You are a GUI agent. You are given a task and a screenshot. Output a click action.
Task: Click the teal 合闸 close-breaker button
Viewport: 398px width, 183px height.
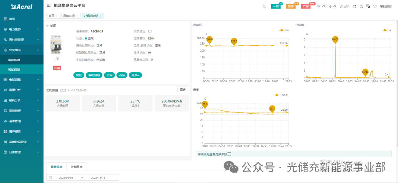click(x=122, y=75)
